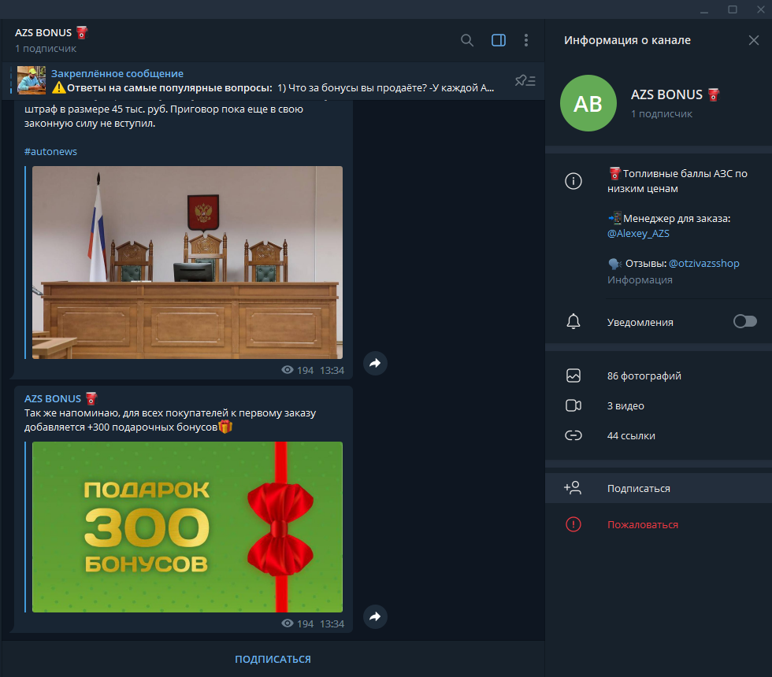The height and width of the screenshot is (677, 772).
Task: Click the video camera icon
Action: click(x=573, y=406)
